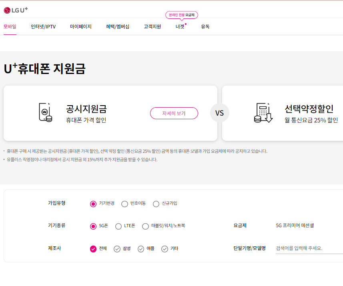Click the 단말기명/모델명 search field
Image resolution: width=343 pixels, height=286 pixels.
click(309, 248)
